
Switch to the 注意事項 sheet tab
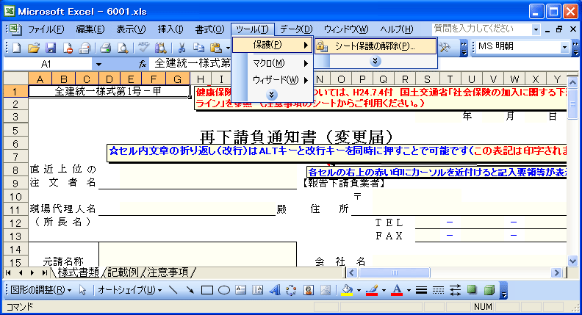click(167, 272)
